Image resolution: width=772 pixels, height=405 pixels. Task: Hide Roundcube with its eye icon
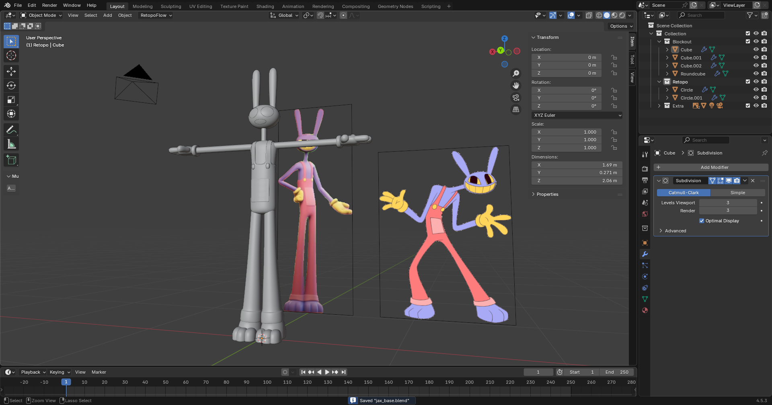click(756, 74)
